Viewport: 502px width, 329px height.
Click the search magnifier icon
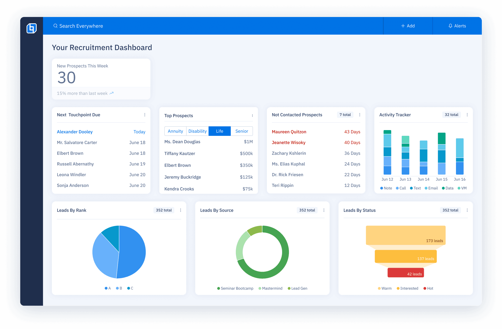coord(55,26)
